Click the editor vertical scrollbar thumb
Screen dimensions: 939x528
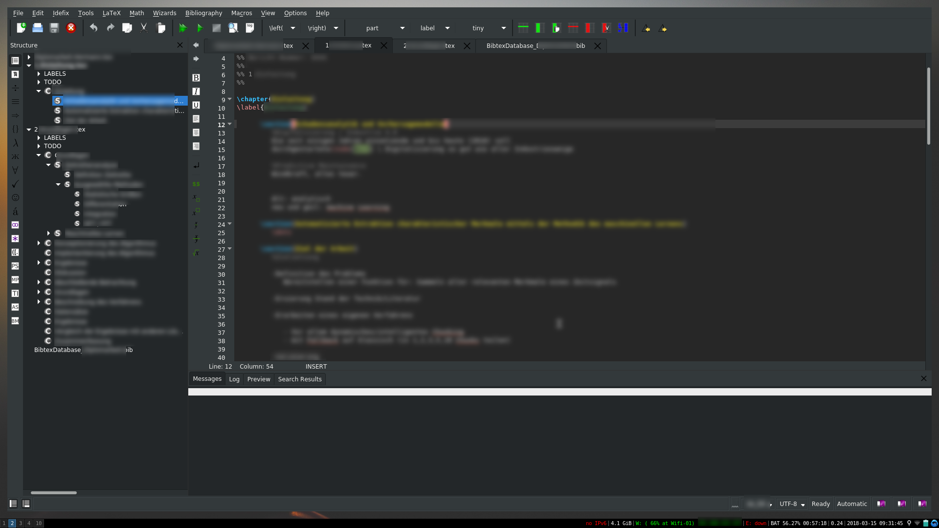point(928,106)
